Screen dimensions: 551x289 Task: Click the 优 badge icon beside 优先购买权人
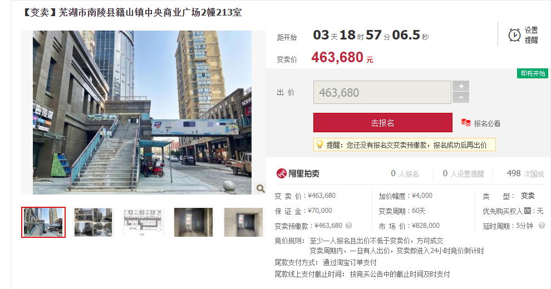tap(528, 211)
